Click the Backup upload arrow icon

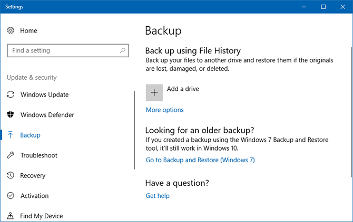[11, 135]
